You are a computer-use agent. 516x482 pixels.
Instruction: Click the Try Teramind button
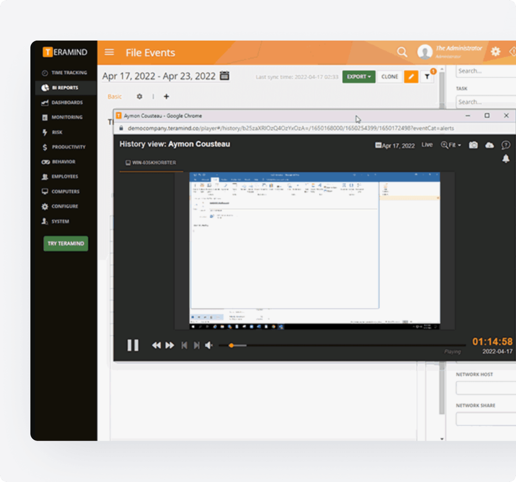tap(65, 243)
